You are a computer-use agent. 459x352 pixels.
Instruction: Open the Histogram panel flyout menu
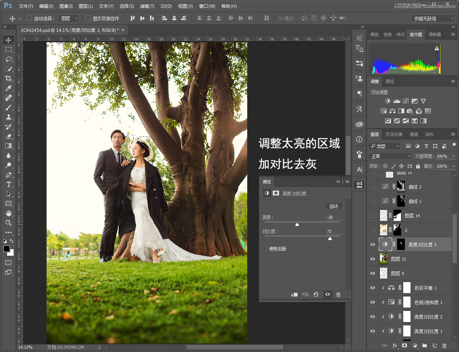[x=453, y=34]
